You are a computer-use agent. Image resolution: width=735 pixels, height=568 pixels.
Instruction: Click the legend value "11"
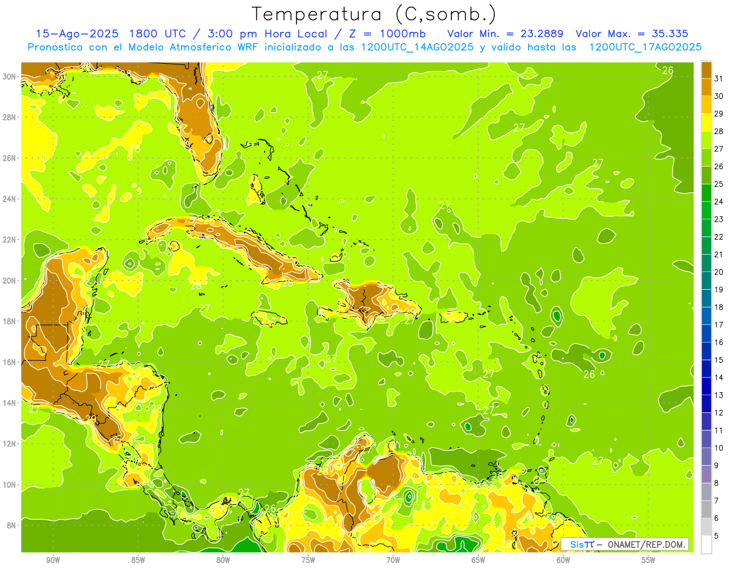click(719, 430)
